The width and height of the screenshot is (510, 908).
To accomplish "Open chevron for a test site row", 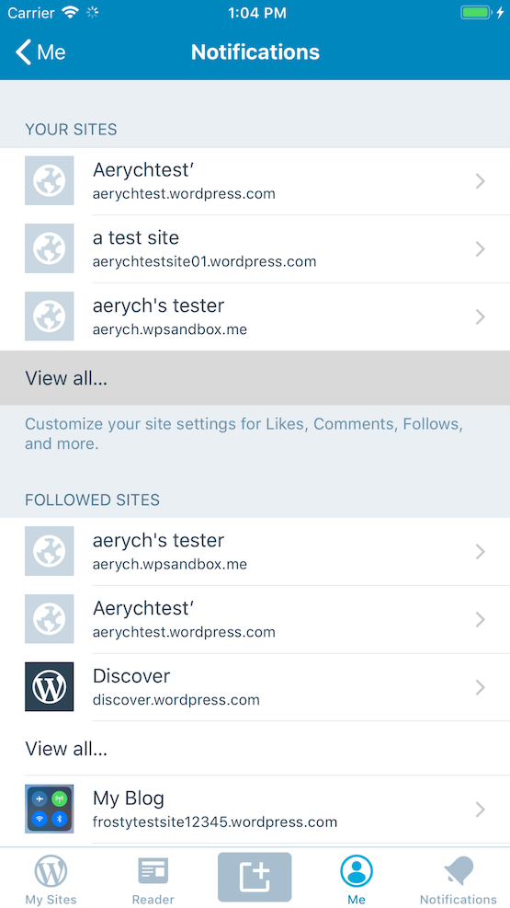I will click(480, 249).
